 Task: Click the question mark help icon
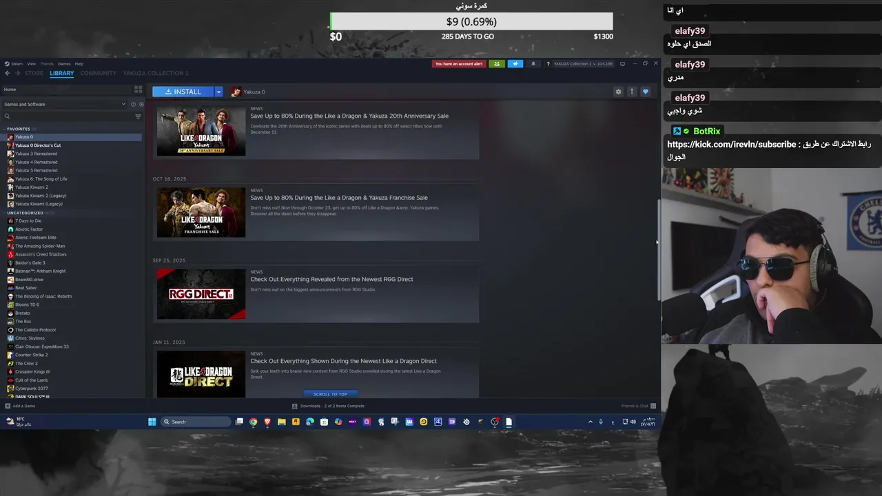pyautogui.click(x=548, y=64)
